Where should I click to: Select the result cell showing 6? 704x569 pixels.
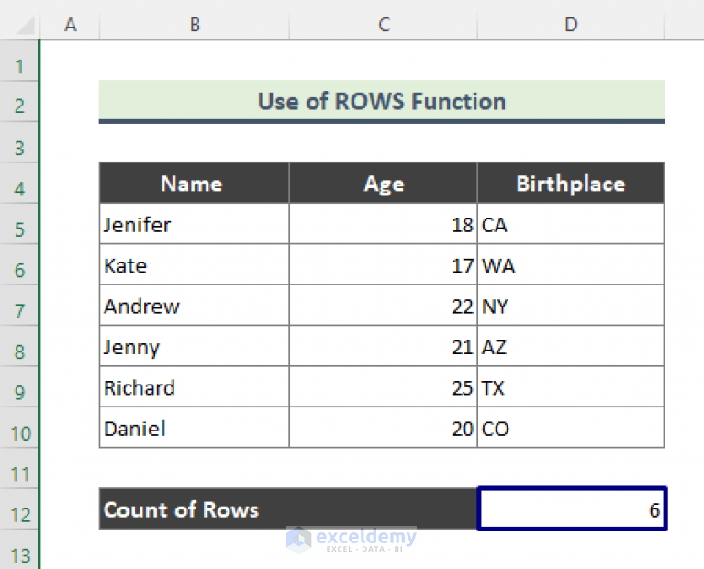point(572,509)
